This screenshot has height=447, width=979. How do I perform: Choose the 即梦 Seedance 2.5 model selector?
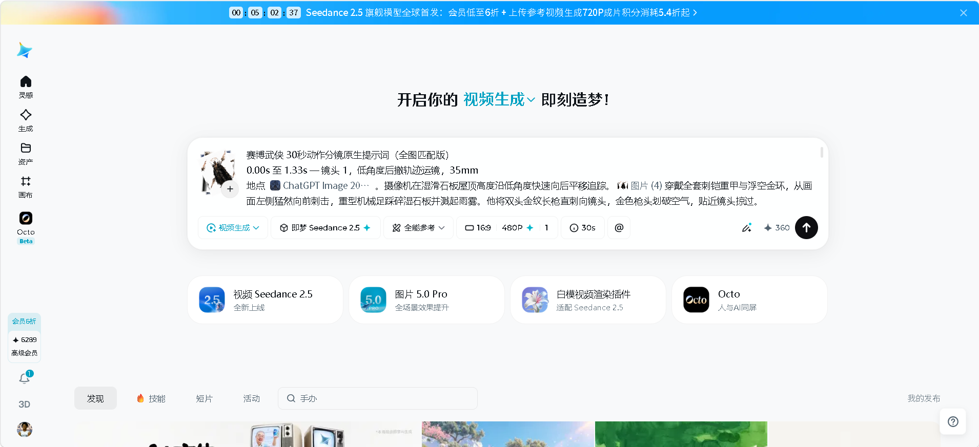coord(325,228)
